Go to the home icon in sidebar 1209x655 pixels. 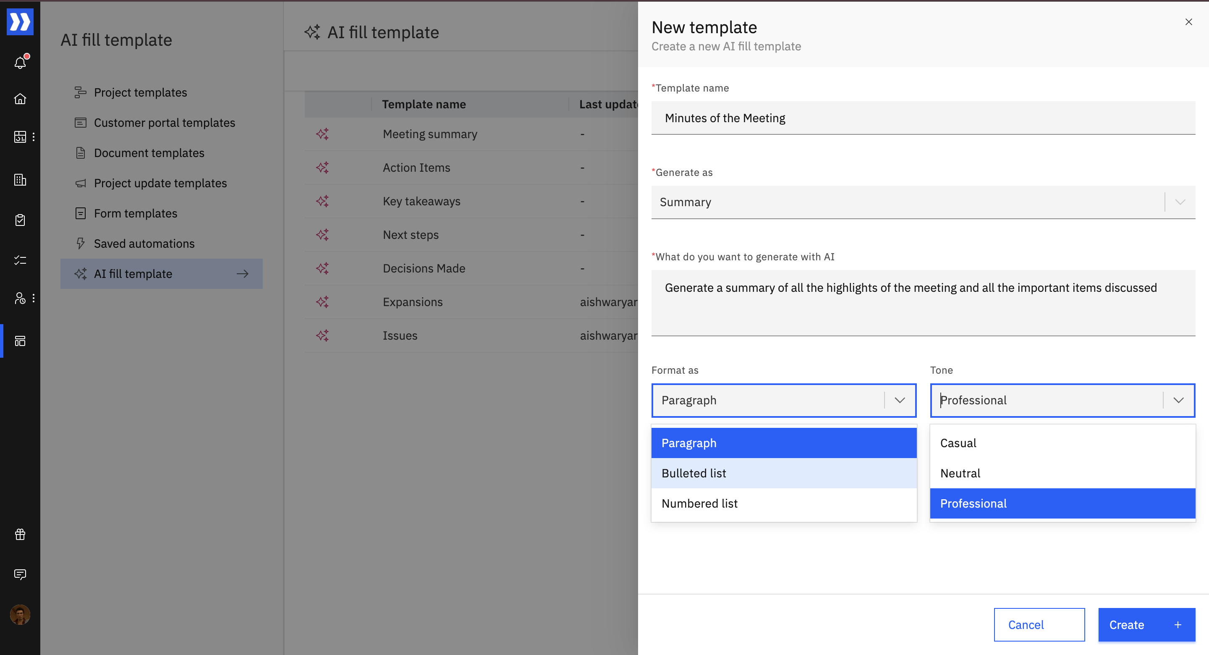pos(20,99)
